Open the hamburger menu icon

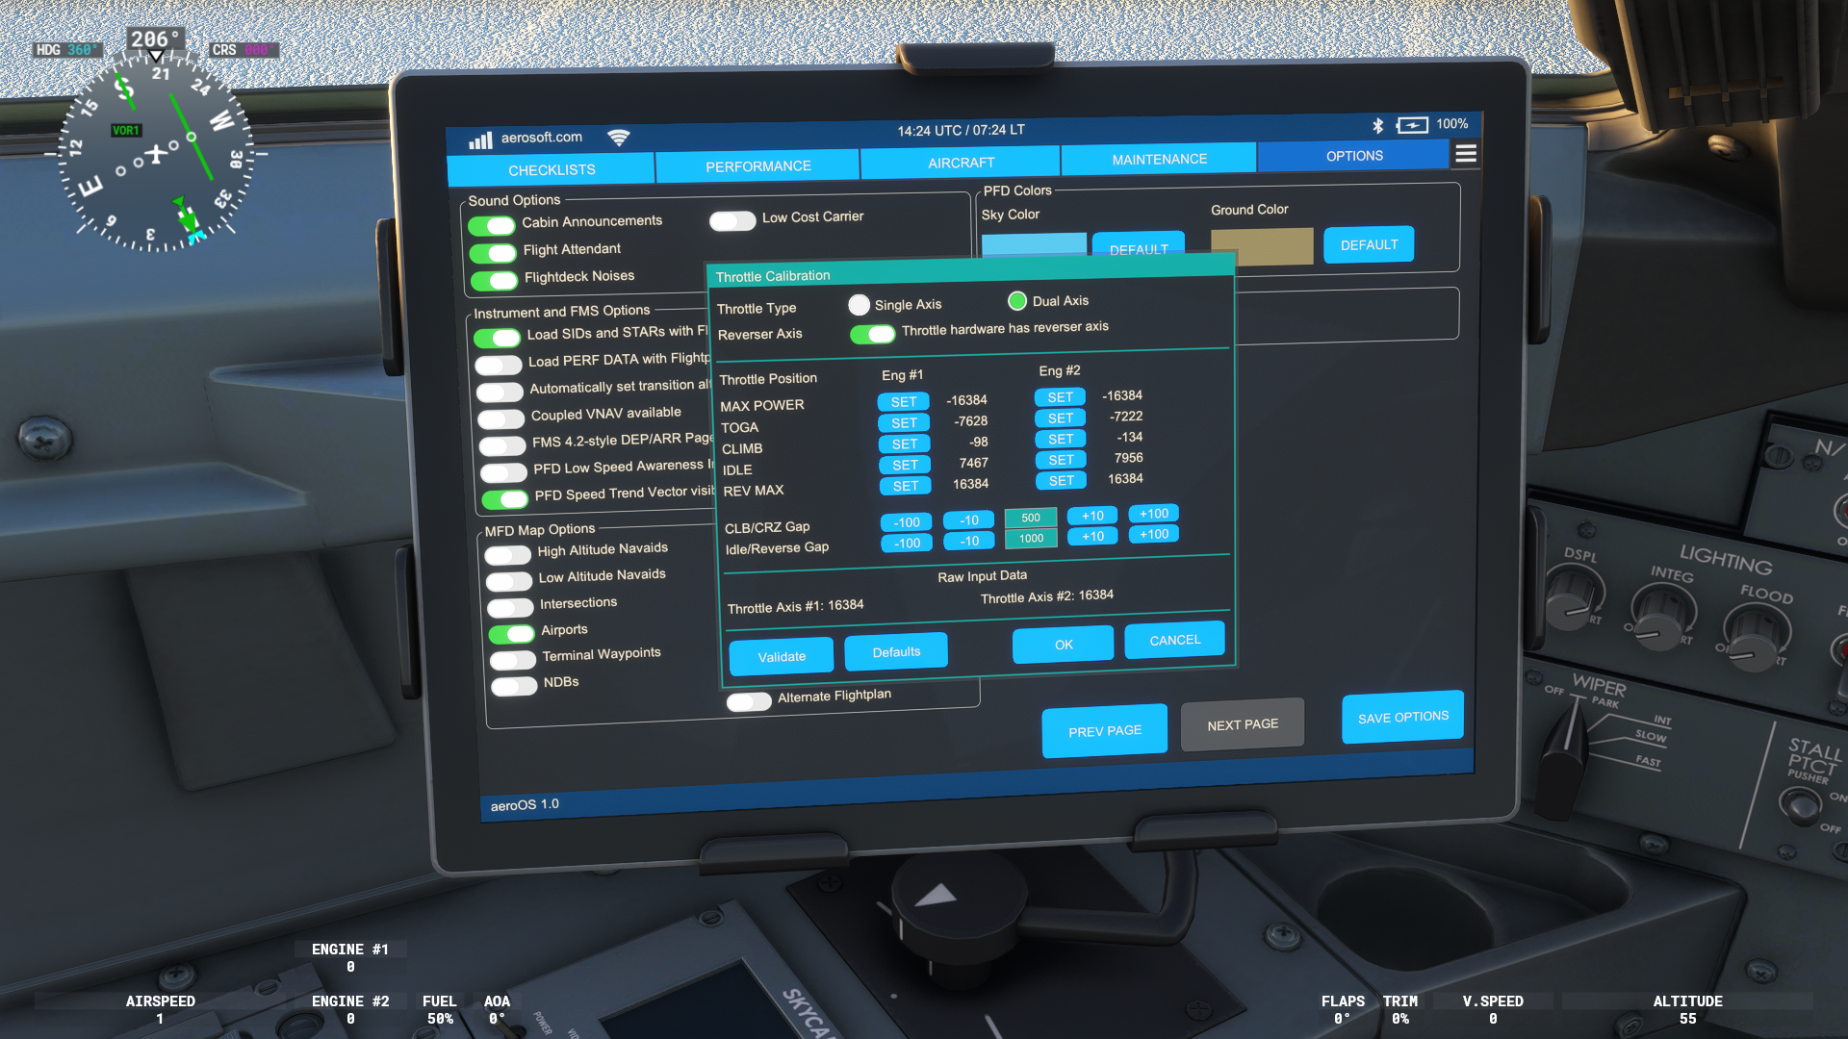tap(1465, 154)
